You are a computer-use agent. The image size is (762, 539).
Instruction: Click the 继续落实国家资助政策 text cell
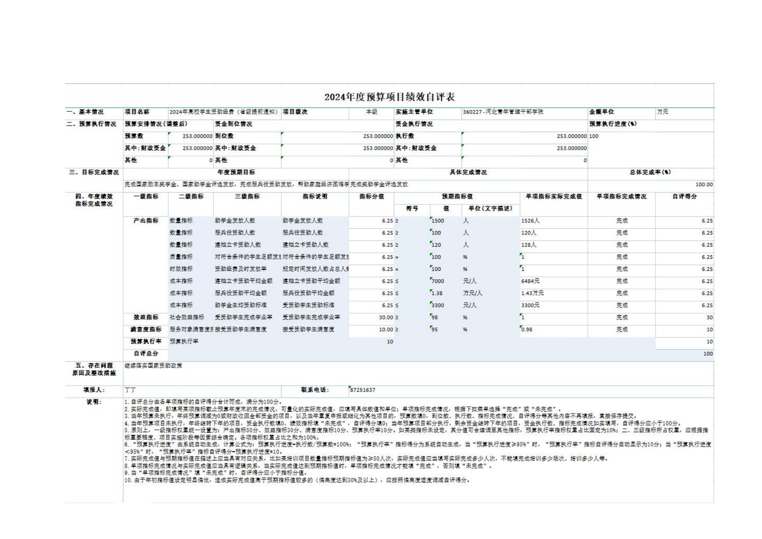153,366
